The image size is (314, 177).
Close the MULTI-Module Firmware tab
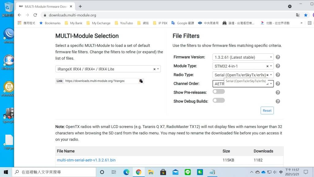pyautogui.click(x=71, y=6)
